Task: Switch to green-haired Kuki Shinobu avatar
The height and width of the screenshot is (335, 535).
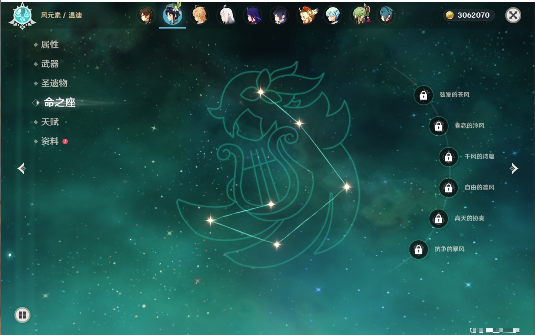Action: point(360,16)
